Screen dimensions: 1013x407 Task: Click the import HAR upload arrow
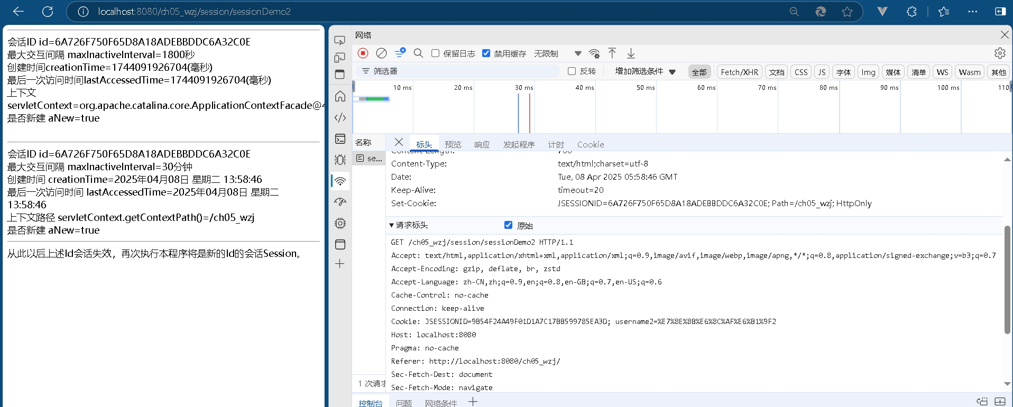point(612,53)
